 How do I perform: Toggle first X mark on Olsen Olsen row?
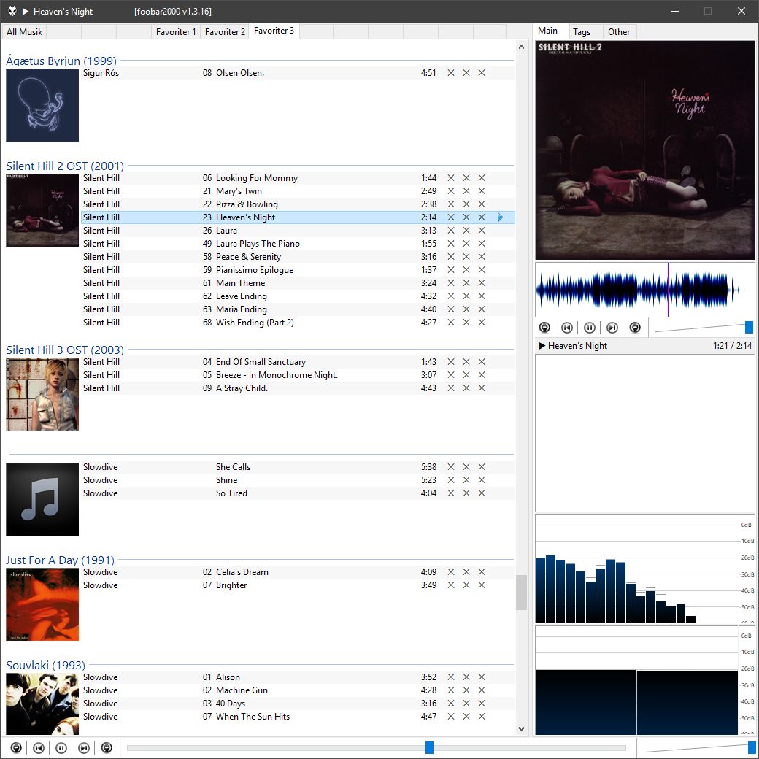[451, 73]
